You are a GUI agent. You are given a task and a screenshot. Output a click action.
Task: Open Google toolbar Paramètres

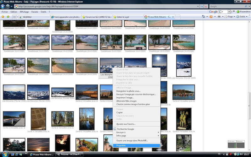[x=244, y=12]
